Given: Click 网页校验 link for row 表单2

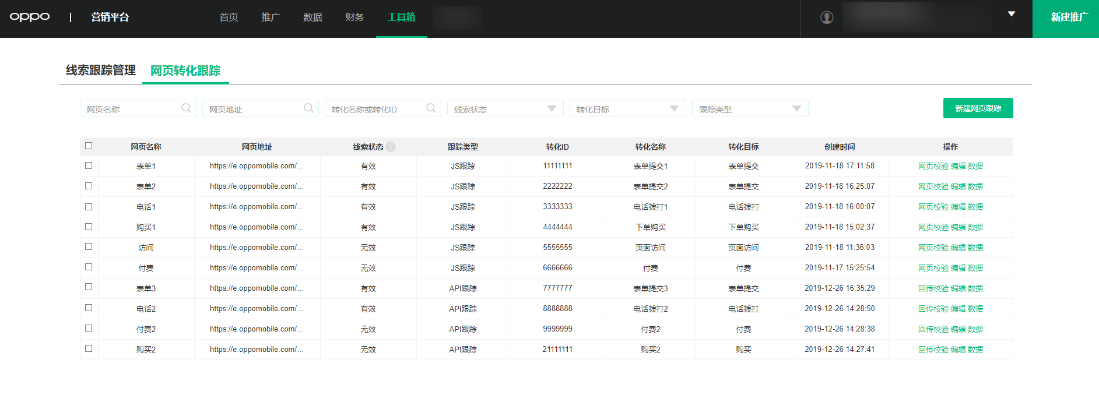Looking at the screenshot, I should (933, 186).
